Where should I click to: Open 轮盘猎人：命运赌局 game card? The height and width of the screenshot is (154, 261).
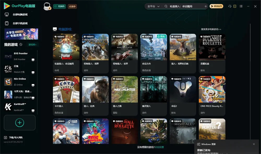pyautogui.click(x=66, y=53)
